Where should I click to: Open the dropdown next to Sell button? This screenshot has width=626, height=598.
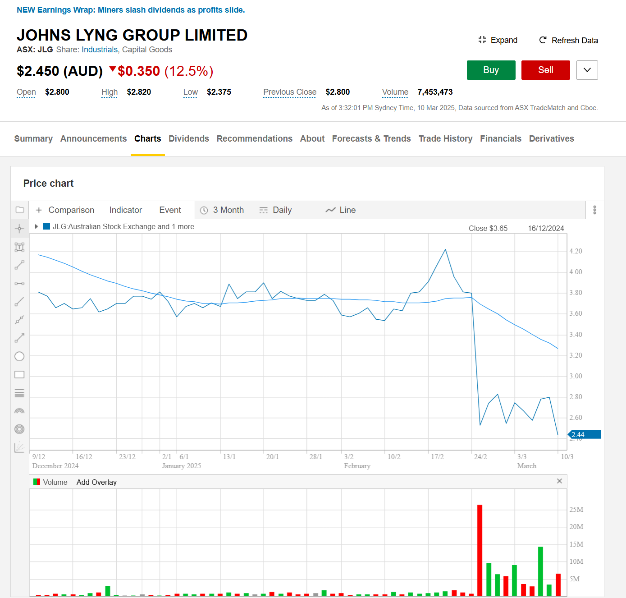coord(587,70)
